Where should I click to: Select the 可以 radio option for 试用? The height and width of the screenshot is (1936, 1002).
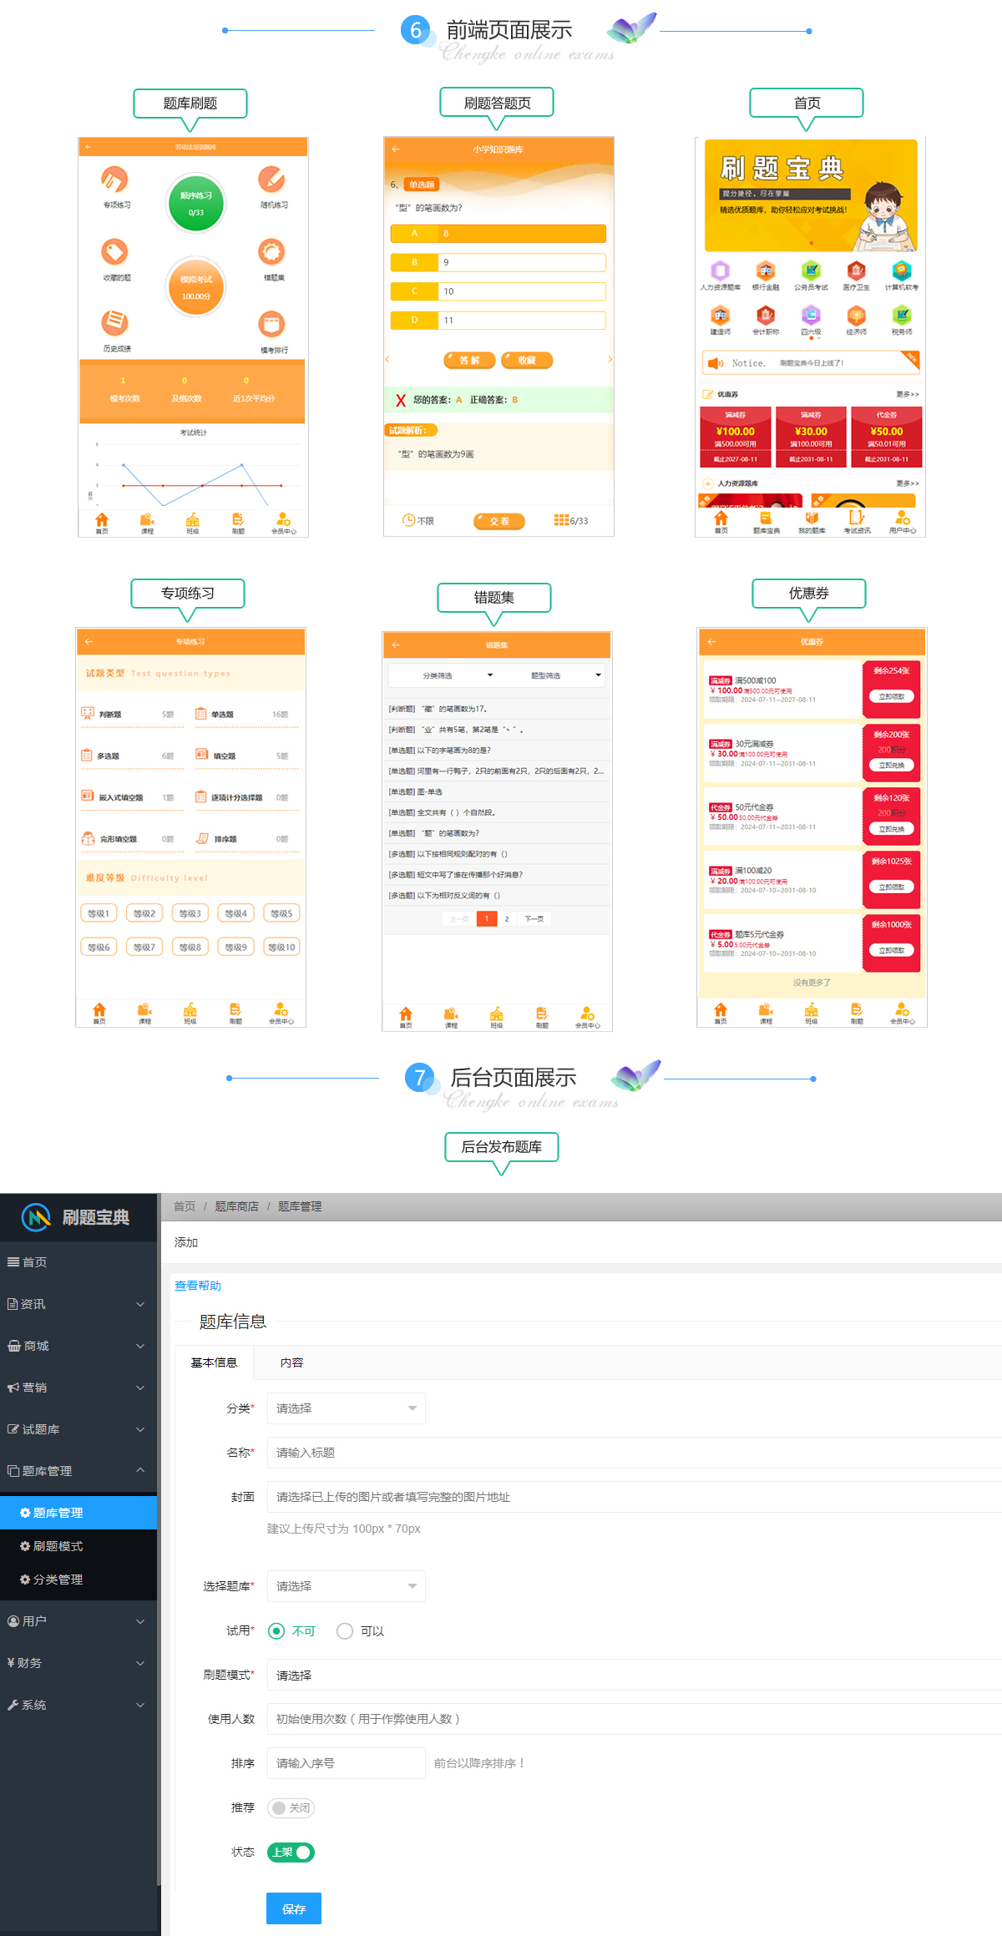coord(345,1630)
